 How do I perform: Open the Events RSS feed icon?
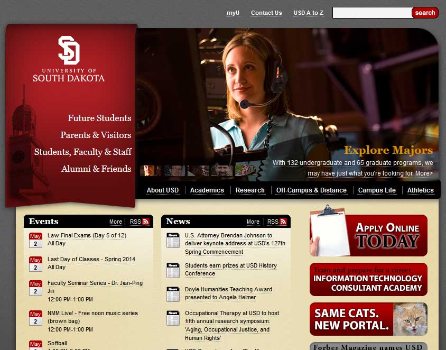146,222
